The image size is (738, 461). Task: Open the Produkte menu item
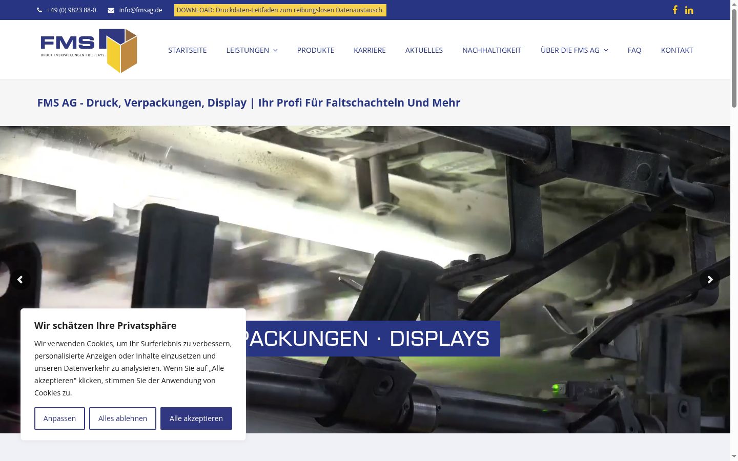316,50
